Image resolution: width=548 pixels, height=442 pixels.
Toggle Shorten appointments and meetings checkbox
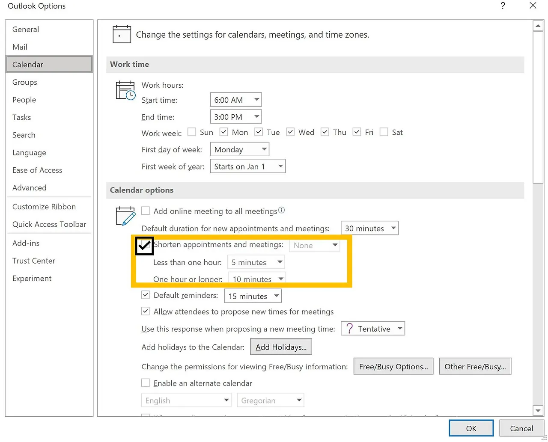tap(144, 246)
